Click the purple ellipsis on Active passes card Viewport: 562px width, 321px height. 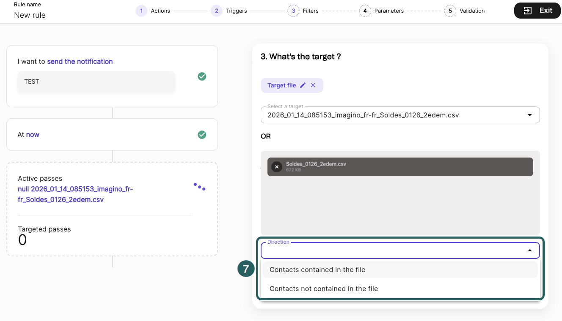(x=199, y=186)
